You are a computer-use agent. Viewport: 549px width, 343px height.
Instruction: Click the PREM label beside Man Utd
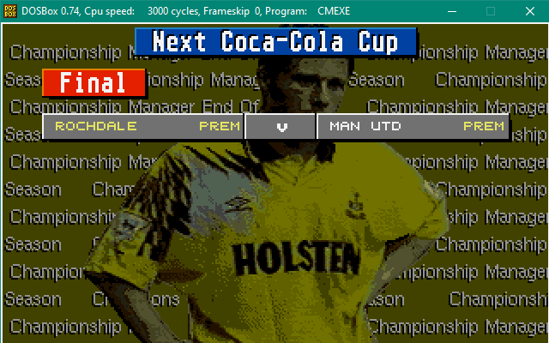(484, 126)
